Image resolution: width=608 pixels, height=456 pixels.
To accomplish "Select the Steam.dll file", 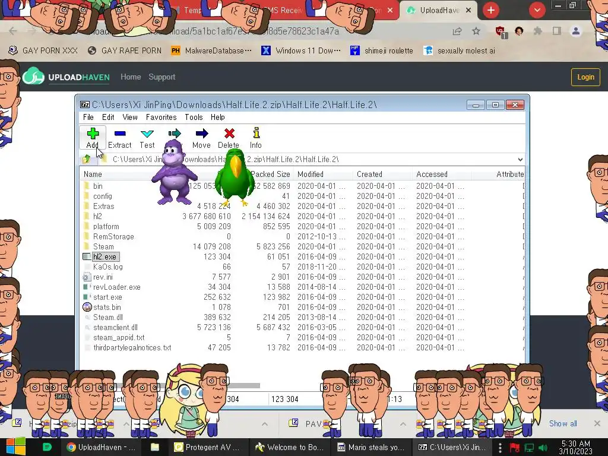I will (108, 317).
